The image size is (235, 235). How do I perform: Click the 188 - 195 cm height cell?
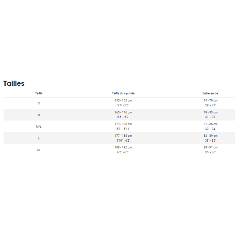click(123, 147)
